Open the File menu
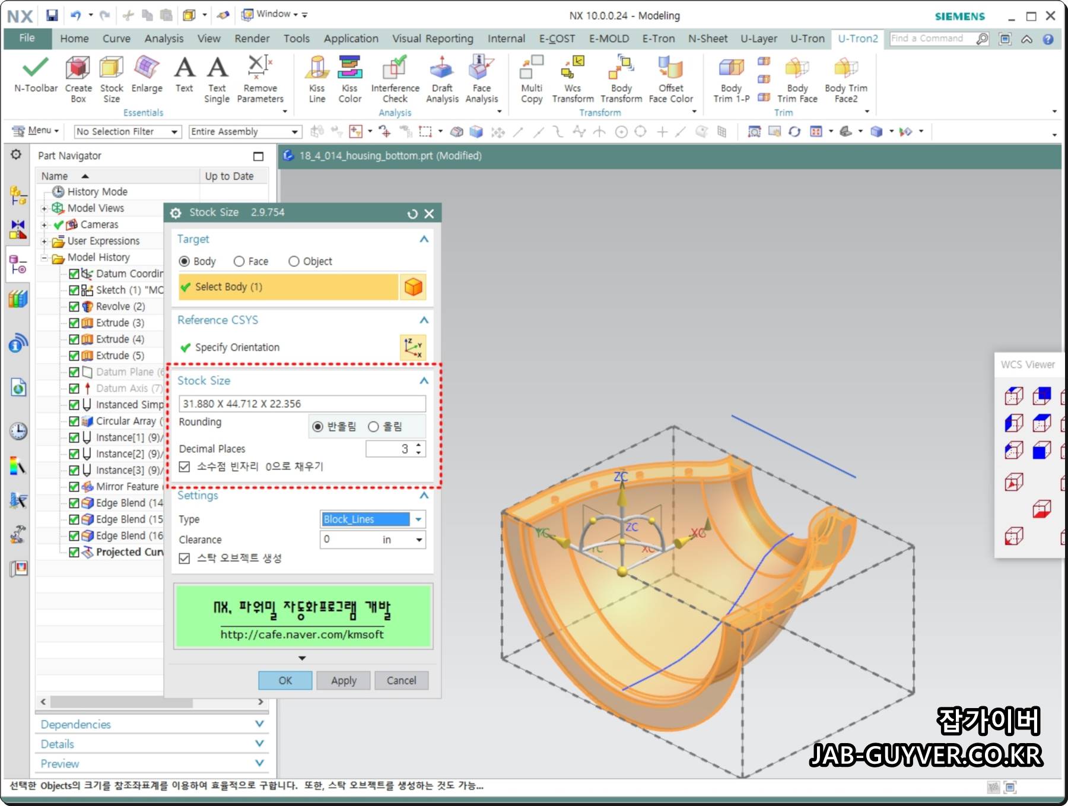This screenshot has width=1068, height=806. 27,38
